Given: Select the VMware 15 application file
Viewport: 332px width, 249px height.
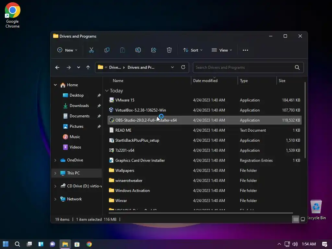Looking at the screenshot, I should [204, 100].
